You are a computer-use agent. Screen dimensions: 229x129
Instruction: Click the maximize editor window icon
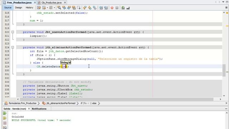coord(227,2)
